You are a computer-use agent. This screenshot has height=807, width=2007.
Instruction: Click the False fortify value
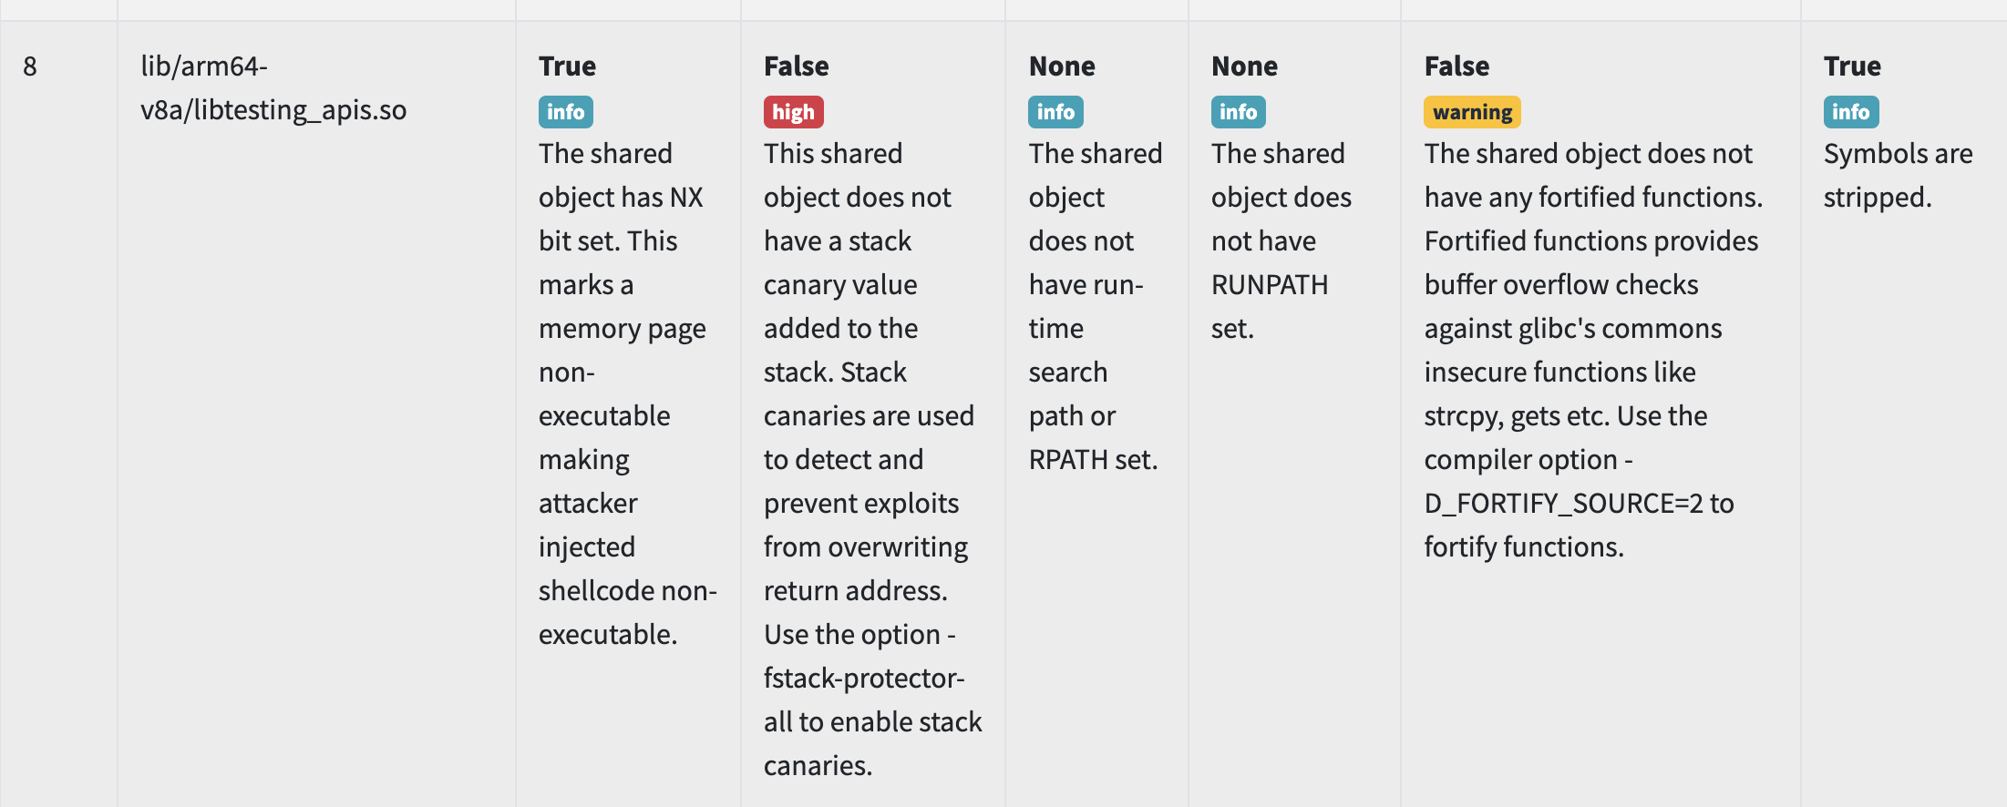(x=1456, y=66)
